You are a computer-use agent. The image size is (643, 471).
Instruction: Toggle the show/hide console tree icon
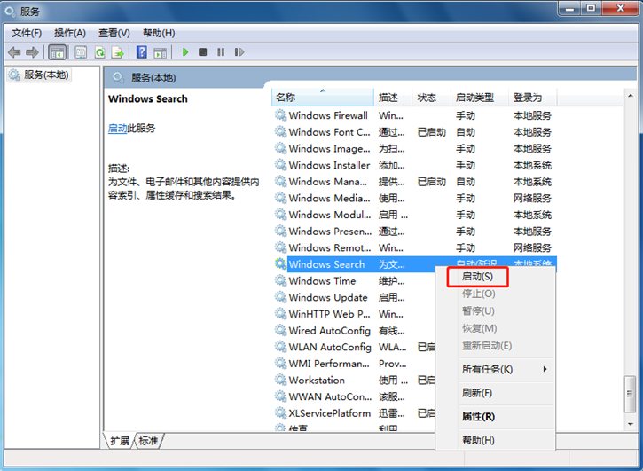tap(57, 52)
